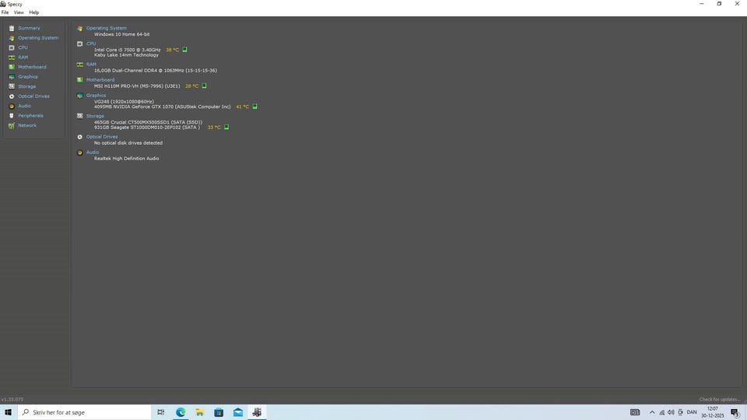Click the Operating System heading link
The image size is (747, 420).
106,28
